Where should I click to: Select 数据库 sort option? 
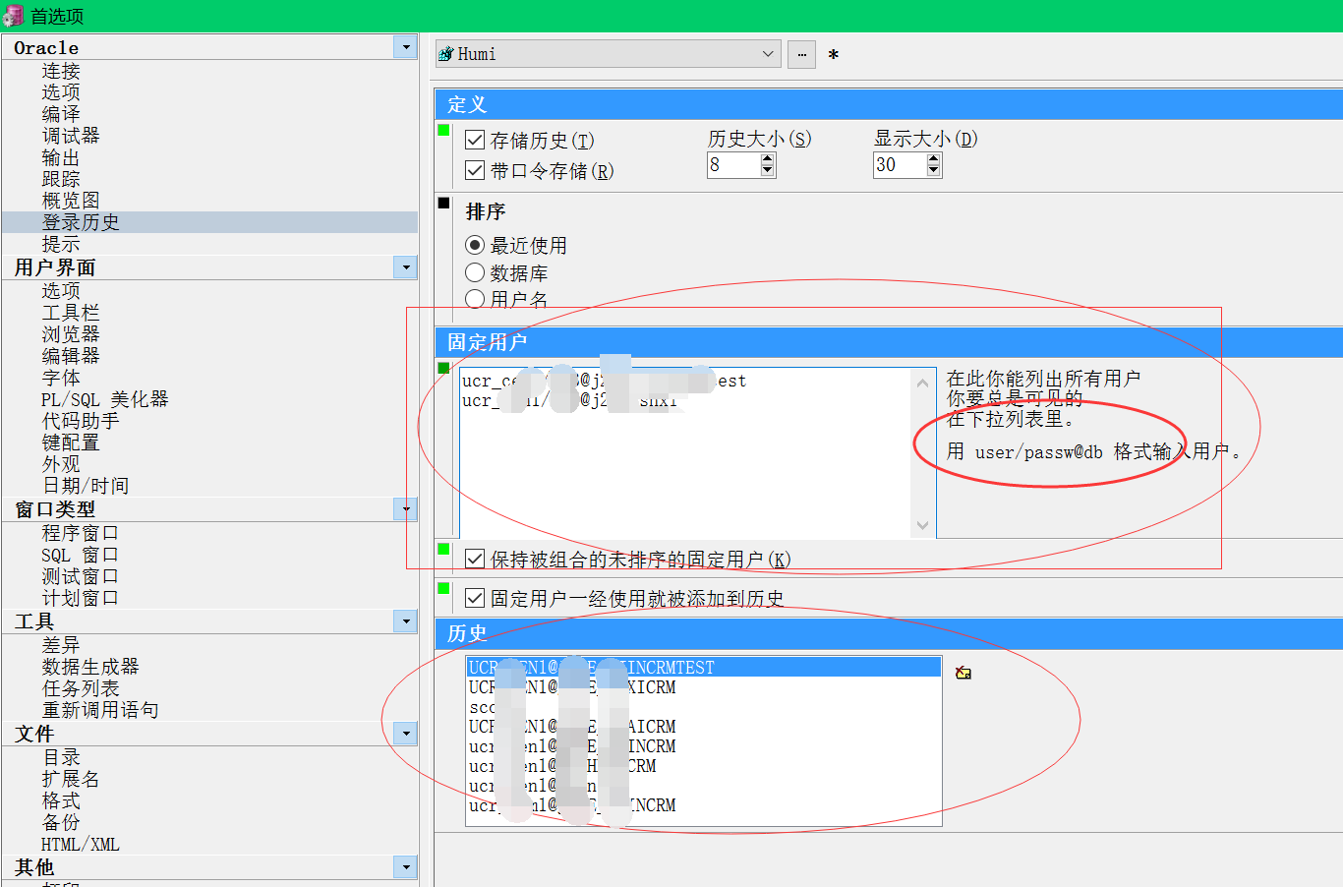475,272
